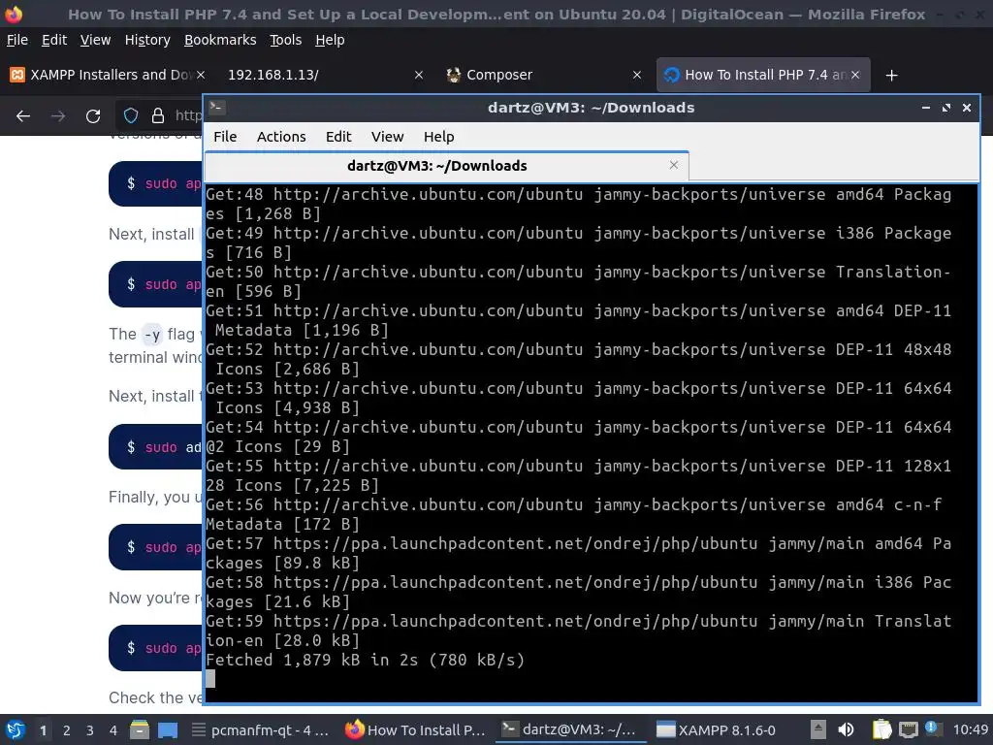Activate pcmanfm-qt taskbar entry
The height and width of the screenshot is (745, 993).
[x=260, y=730]
